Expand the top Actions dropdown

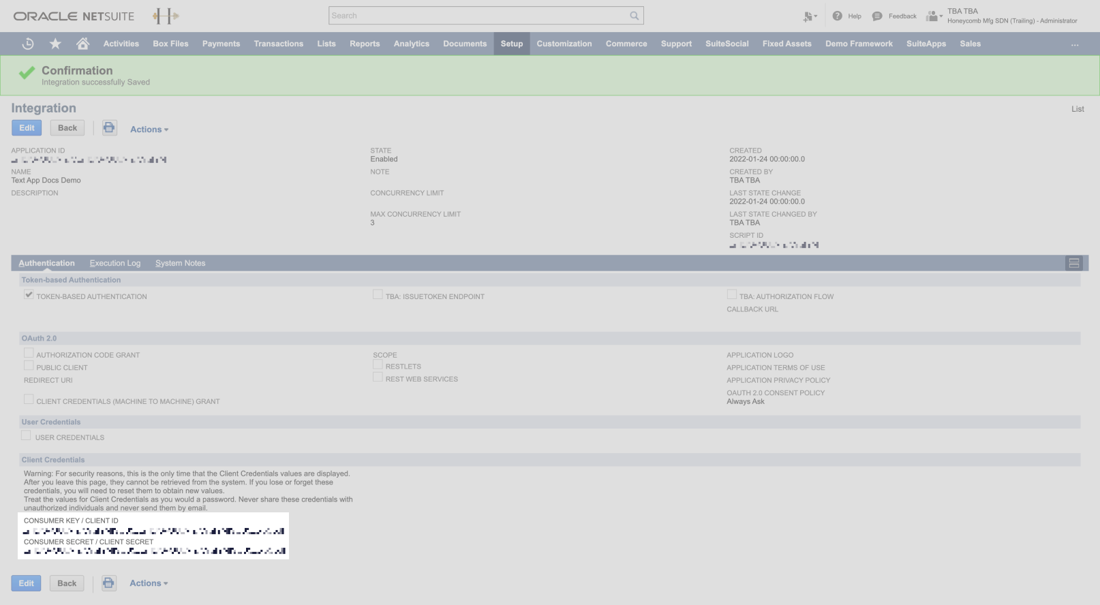(149, 129)
